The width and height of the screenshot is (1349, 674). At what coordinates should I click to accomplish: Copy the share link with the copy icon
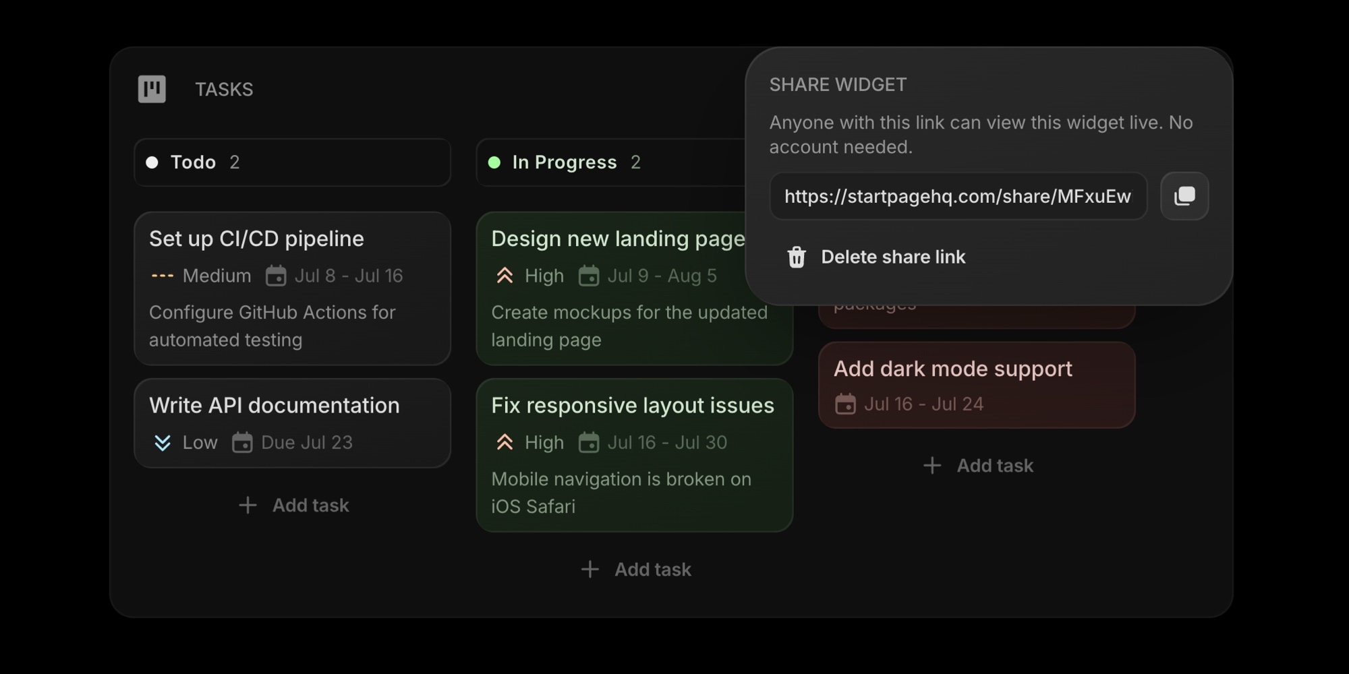coord(1184,196)
